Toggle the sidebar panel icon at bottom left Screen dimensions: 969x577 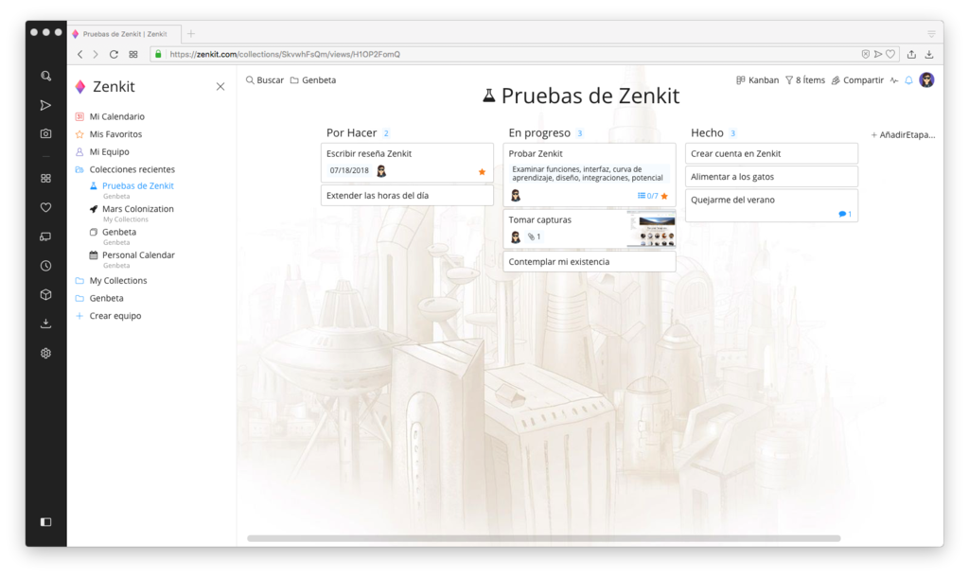45,522
